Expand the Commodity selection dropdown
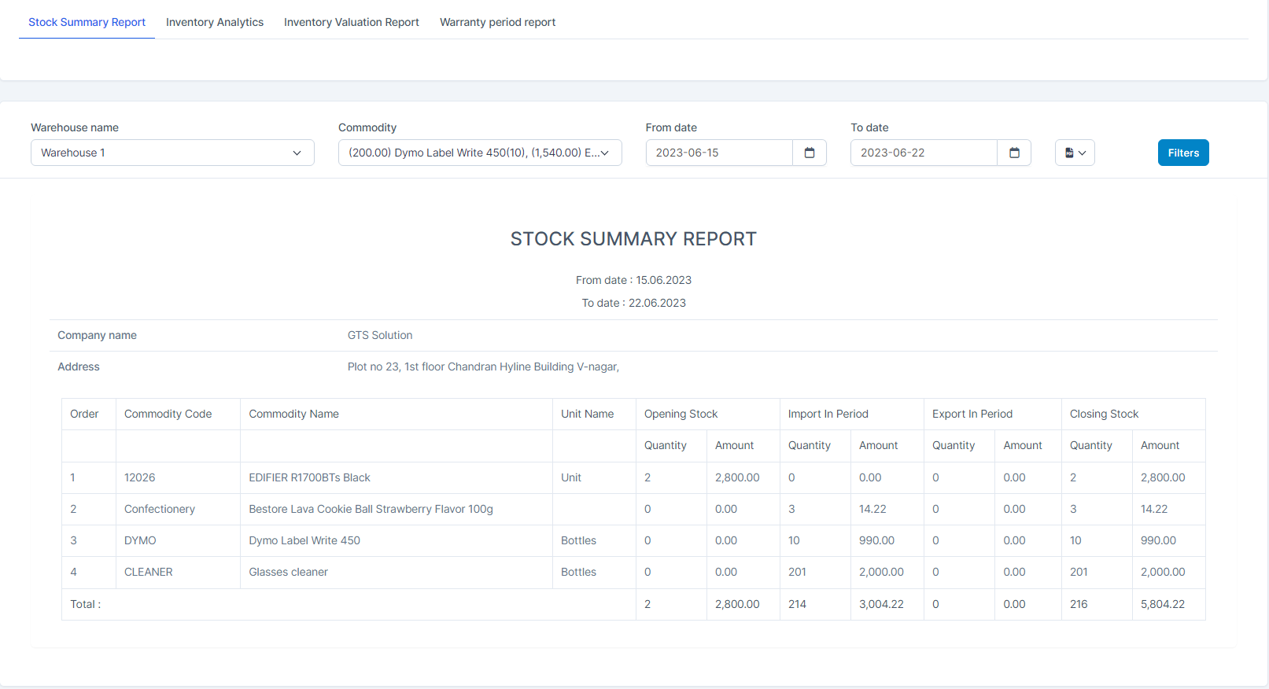This screenshot has width=1269, height=689. point(480,153)
